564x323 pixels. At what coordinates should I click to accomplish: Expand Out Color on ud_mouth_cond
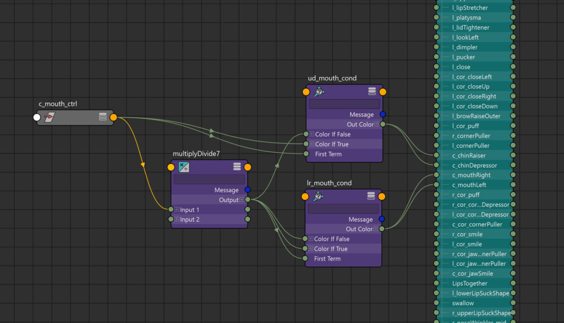[x=377, y=124]
